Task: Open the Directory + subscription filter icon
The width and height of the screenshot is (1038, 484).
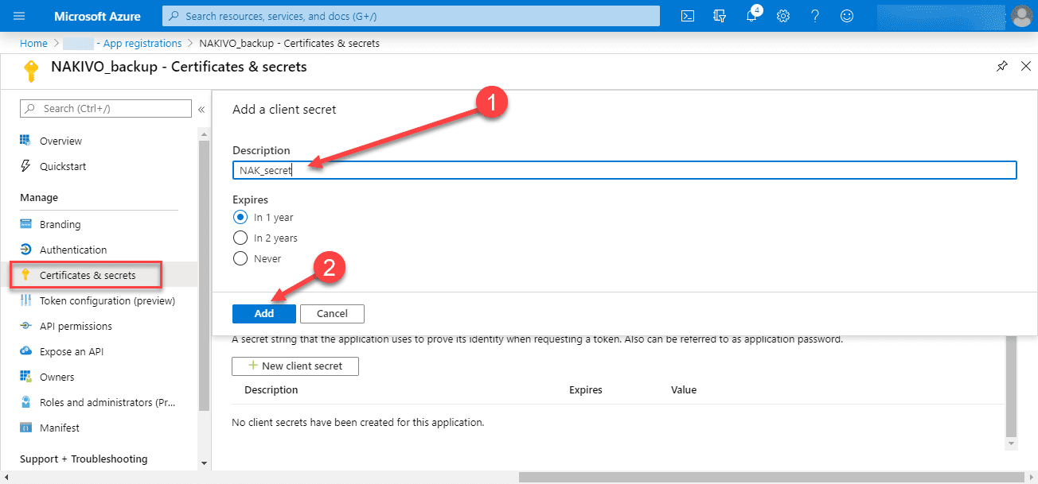Action: 720,16
